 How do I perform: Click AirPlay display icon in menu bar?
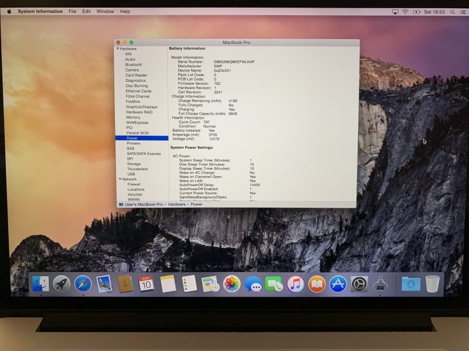(x=395, y=12)
